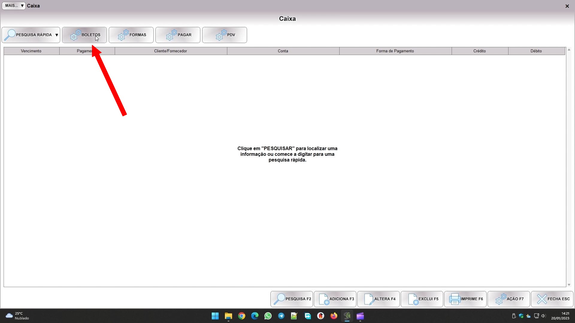The width and height of the screenshot is (575, 323).
Task: Open WhatsApp from the taskbar
Action: 268,316
